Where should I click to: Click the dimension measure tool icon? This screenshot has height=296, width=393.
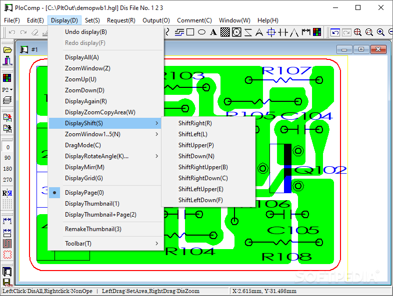pyautogui.click(x=306, y=32)
